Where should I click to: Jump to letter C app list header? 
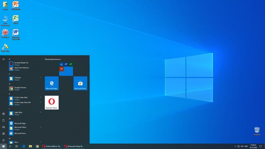(10, 74)
